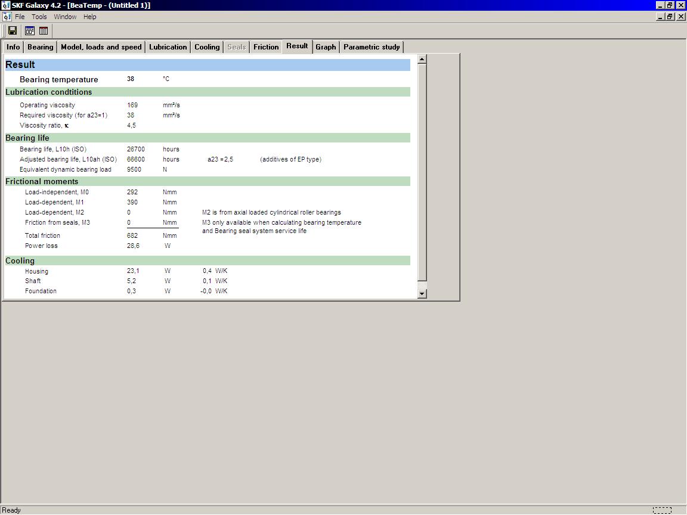Image resolution: width=687 pixels, height=515 pixels.
Task: Click the document icon beside the File menu
Action: pos(7,17)
